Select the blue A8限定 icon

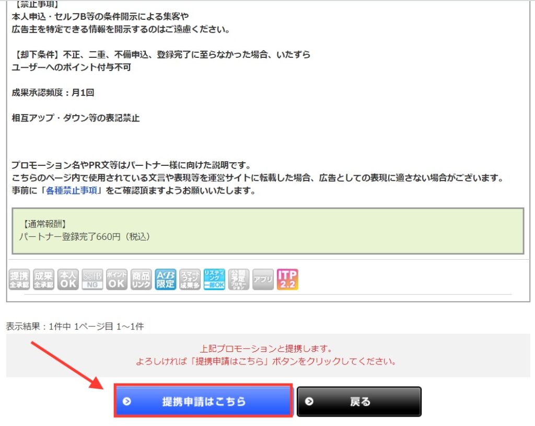pos(165,279)
